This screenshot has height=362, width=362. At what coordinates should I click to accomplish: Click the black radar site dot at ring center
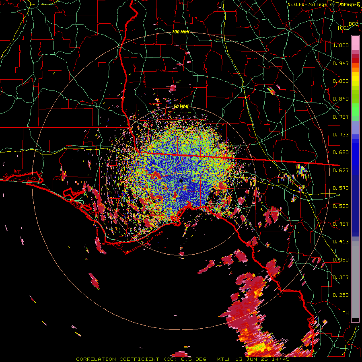[x=181, y=181]
